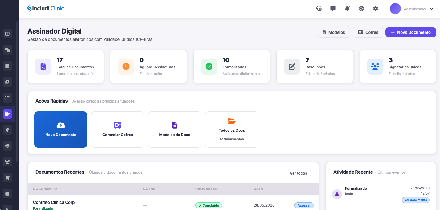Click the Assinador Digital page heading
The height and width of the screenshot is (210, 440).
55,31
